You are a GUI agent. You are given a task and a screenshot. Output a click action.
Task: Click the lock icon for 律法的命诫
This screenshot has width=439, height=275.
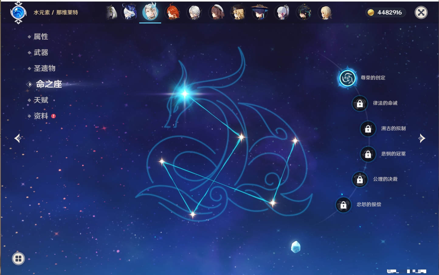360,103
